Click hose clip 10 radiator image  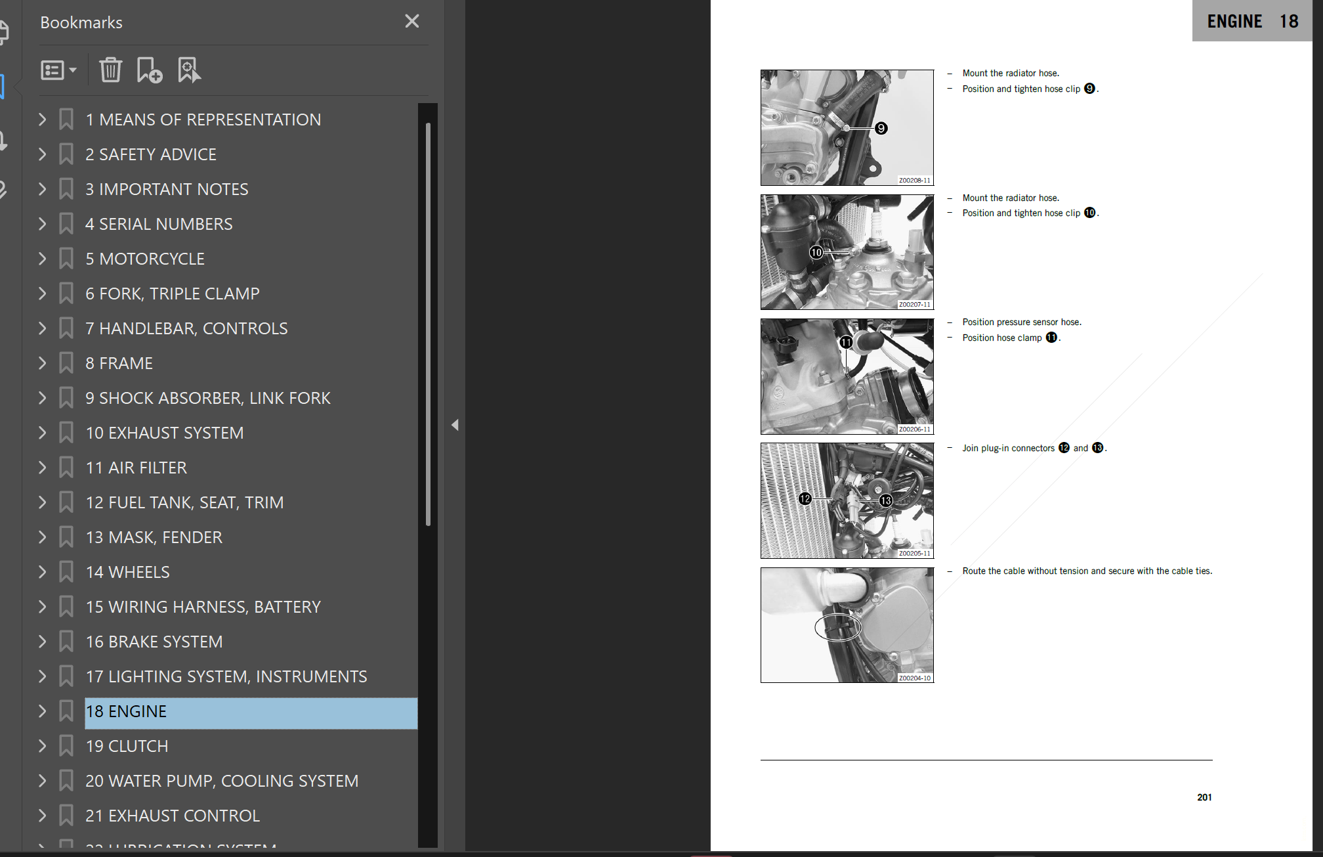[x=847, y=252]
